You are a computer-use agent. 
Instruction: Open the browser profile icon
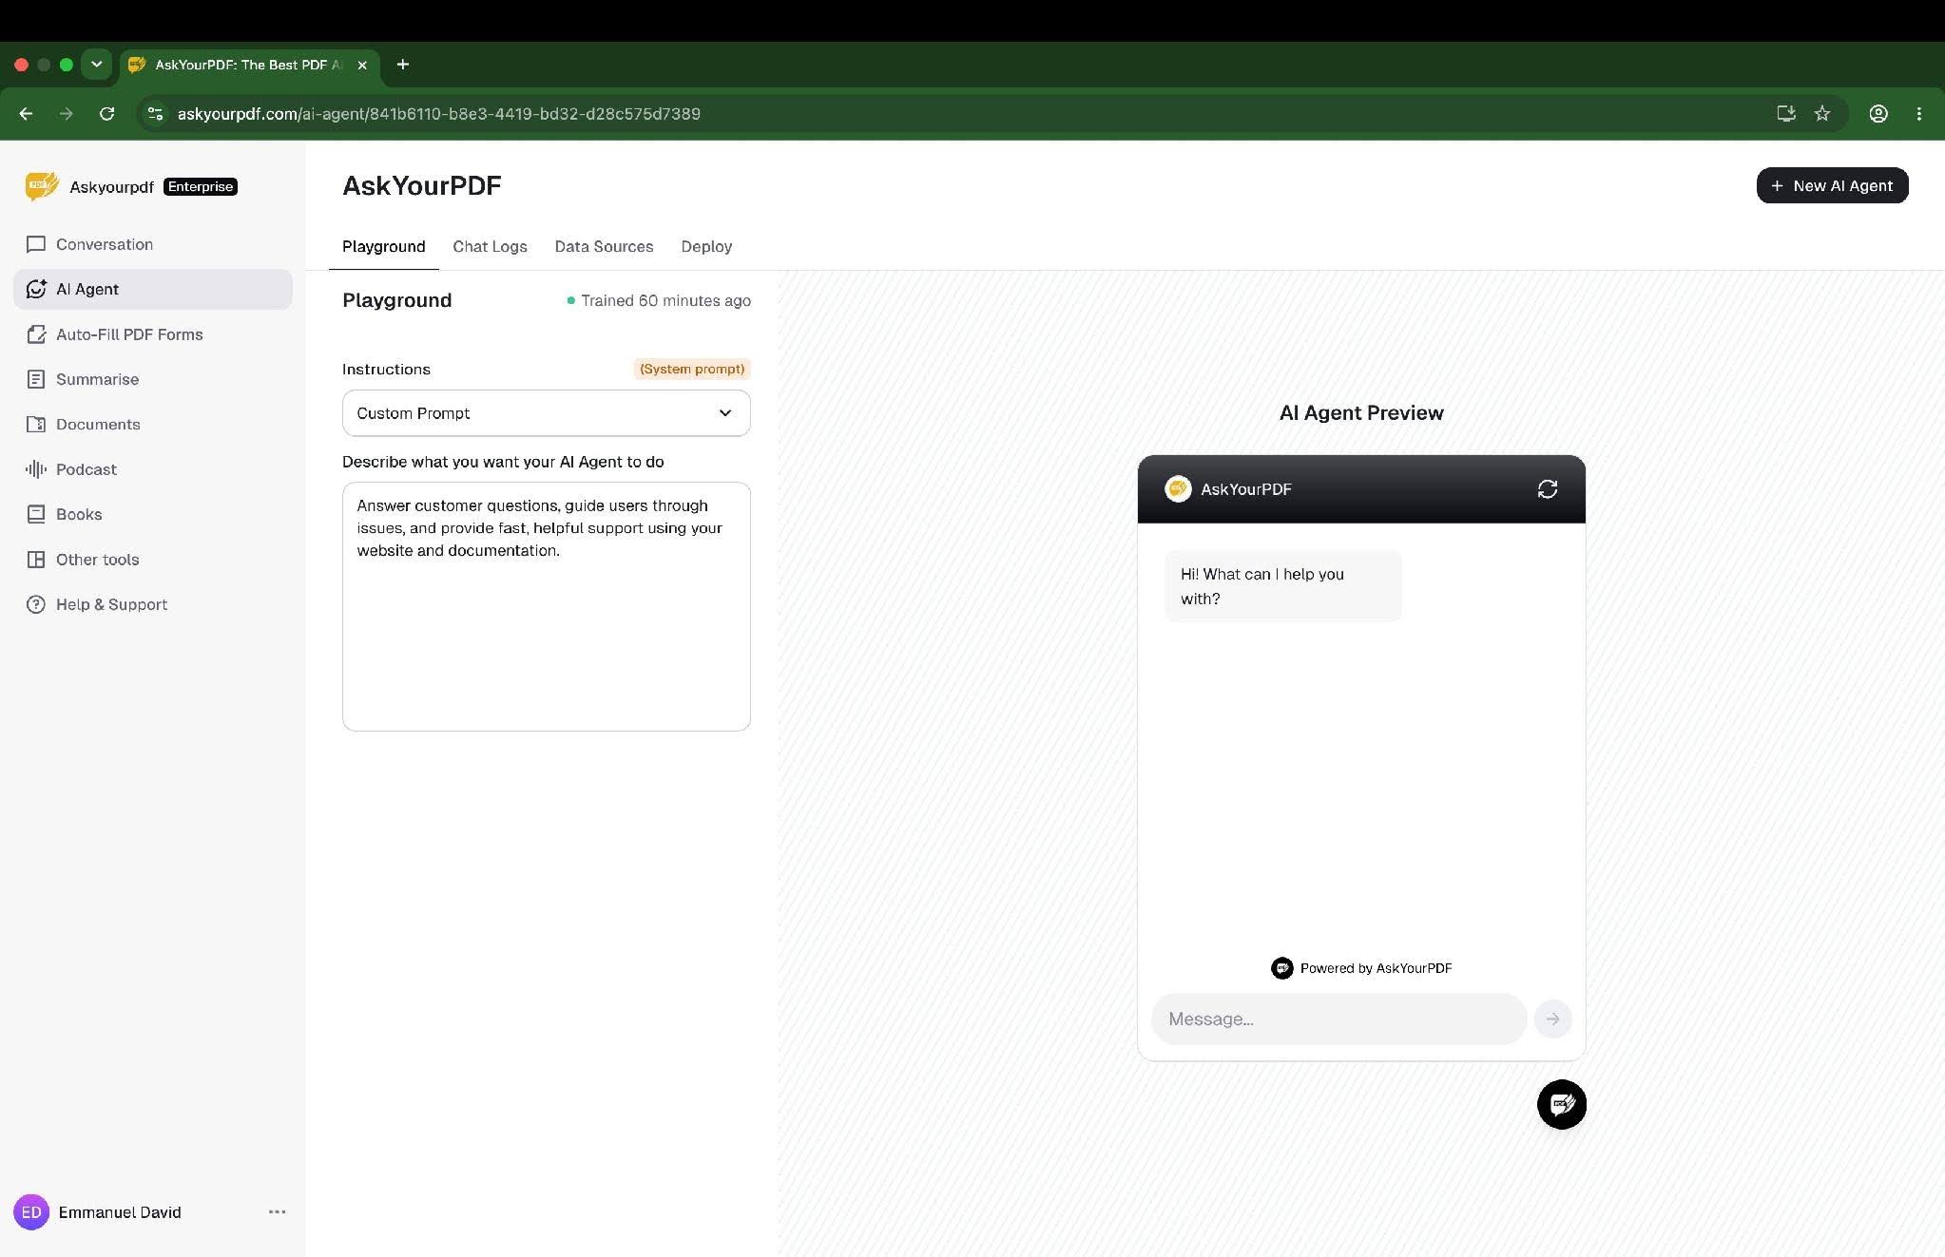tap(1878, 114)
